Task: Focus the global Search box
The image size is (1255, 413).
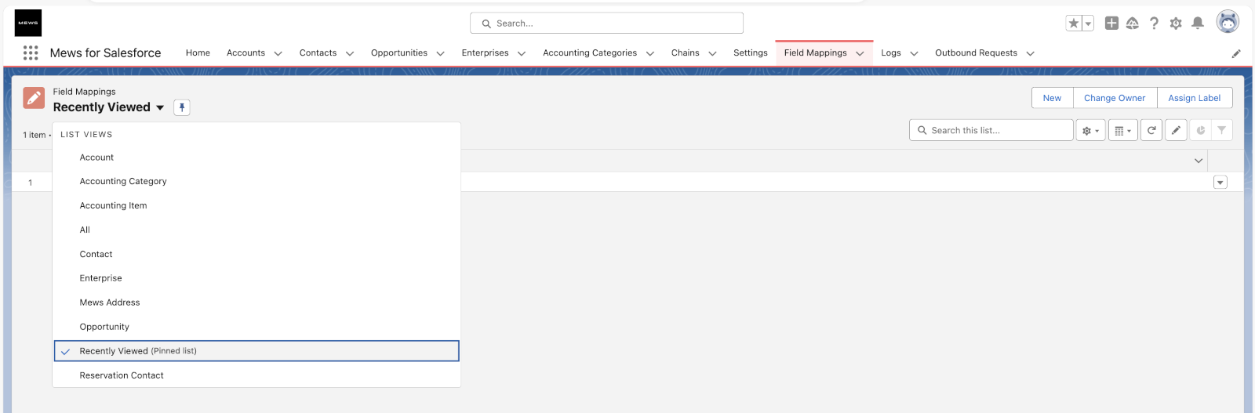Action: [606, 24]
